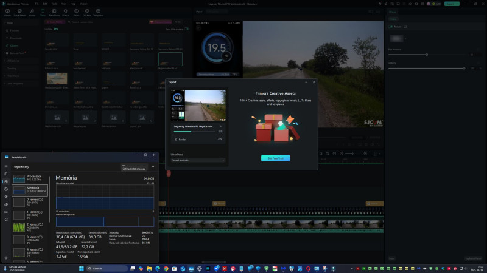Expand the Material Pack category
Image resolution: width=487 pixels, height=273 pixels.
pyautogui.click(x=5, y=53)
